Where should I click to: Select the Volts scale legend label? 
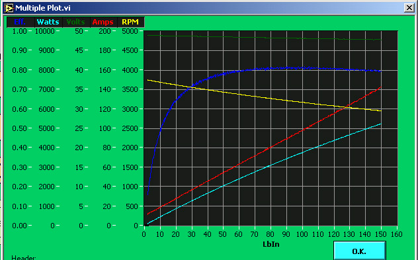[x=75, y=22]
